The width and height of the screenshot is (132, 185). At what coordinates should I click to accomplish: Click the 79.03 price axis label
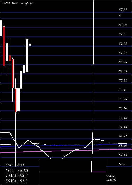(123, 71)
